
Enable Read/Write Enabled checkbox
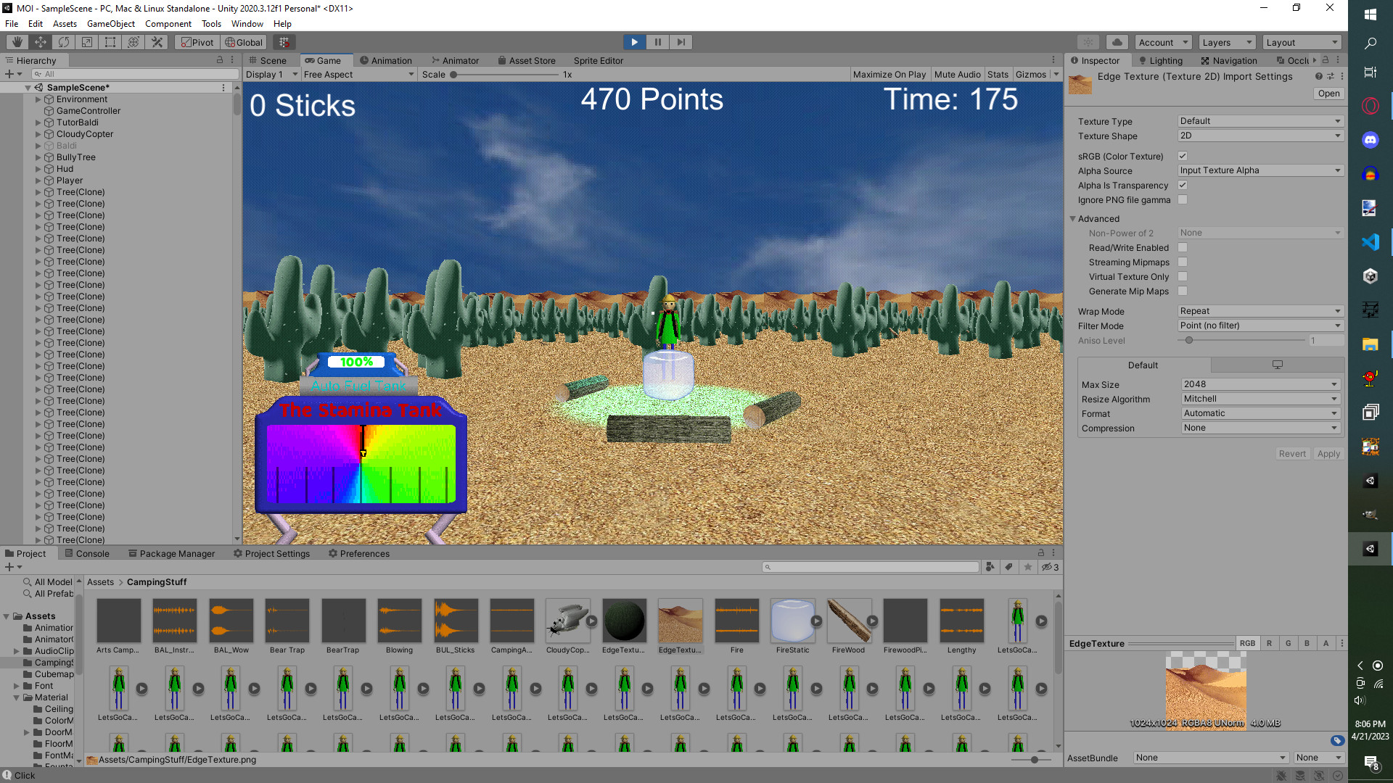(1183, 248)
